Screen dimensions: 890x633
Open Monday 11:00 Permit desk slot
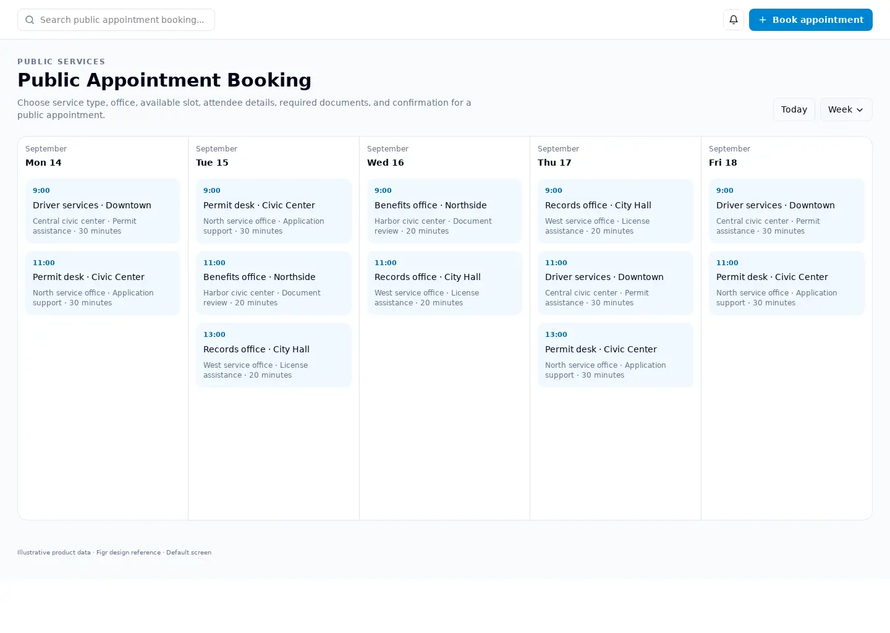click(x=103, y=283)
